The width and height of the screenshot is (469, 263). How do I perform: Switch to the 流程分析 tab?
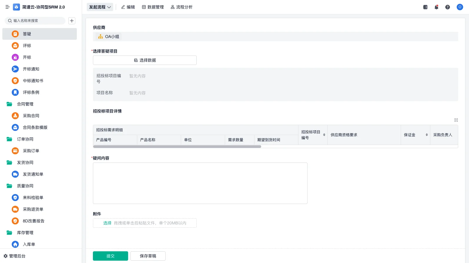pos(181,7)
